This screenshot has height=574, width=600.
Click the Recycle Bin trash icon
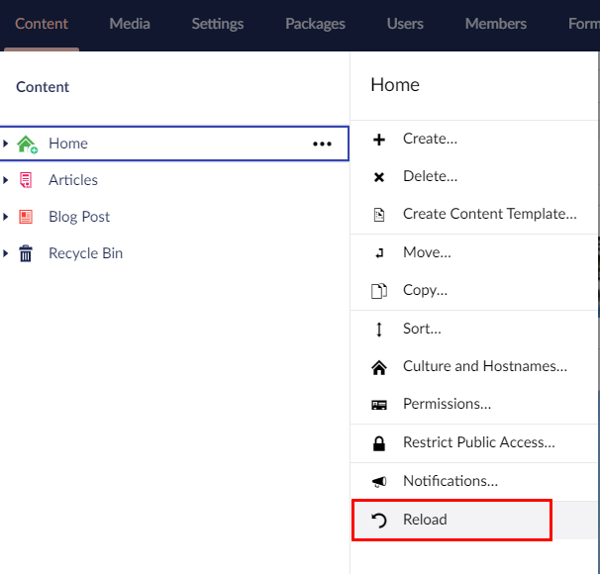pos(26,253)
